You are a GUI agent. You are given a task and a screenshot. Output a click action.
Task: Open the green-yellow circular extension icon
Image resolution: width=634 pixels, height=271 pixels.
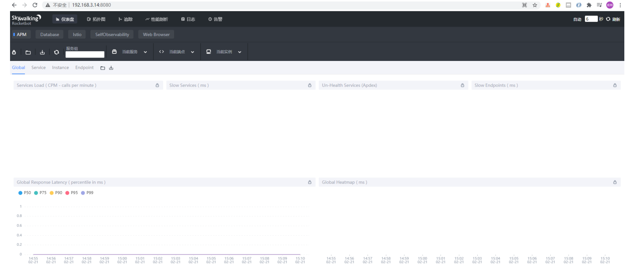[558, 5]
